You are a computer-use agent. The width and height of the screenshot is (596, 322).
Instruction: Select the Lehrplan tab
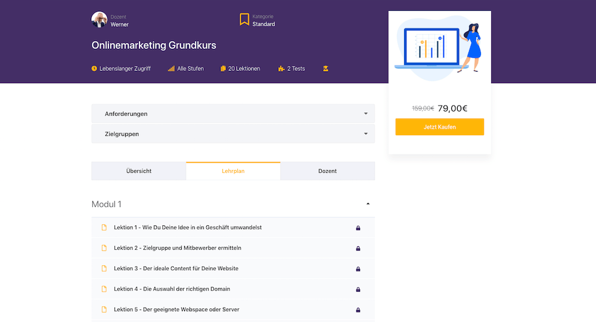pyautogui.click(x=233, y=171)
